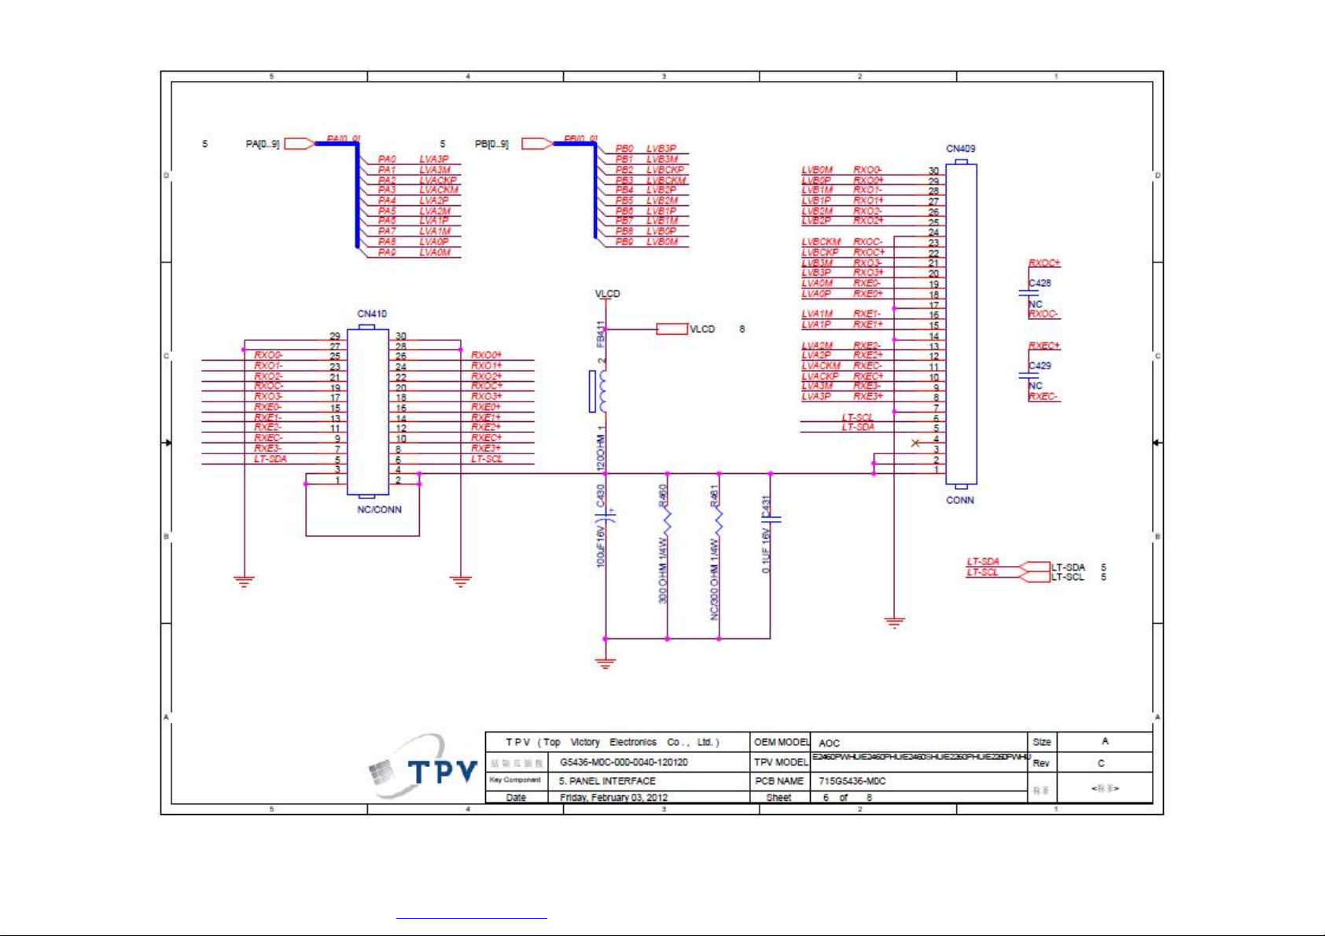1325x936 pixels.
Task: Click the 'Sheet' field label
Action: click(778, 797)
